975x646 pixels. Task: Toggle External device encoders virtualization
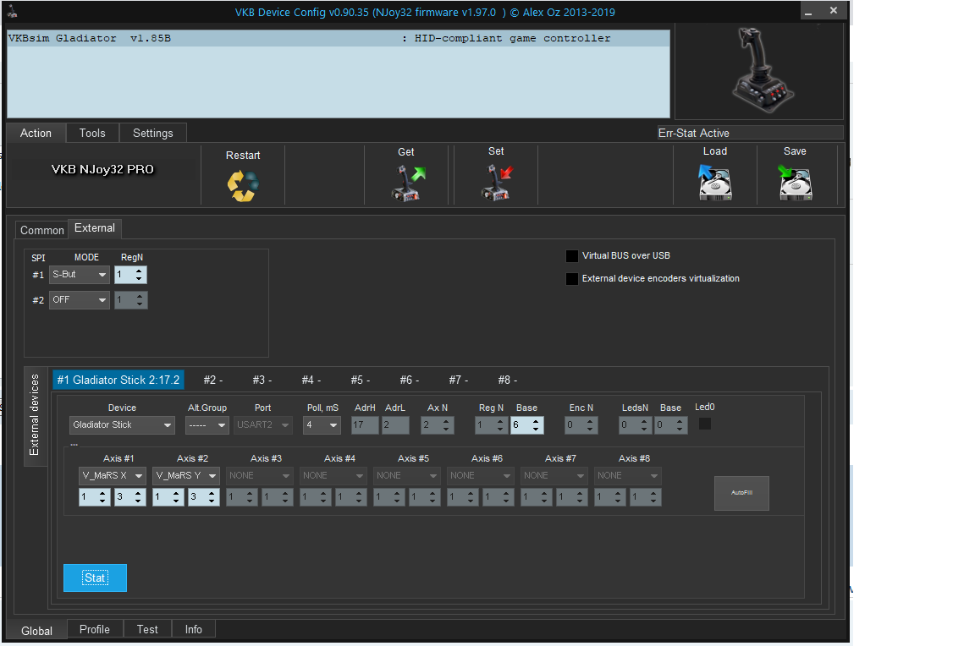(x=572, y=279)
